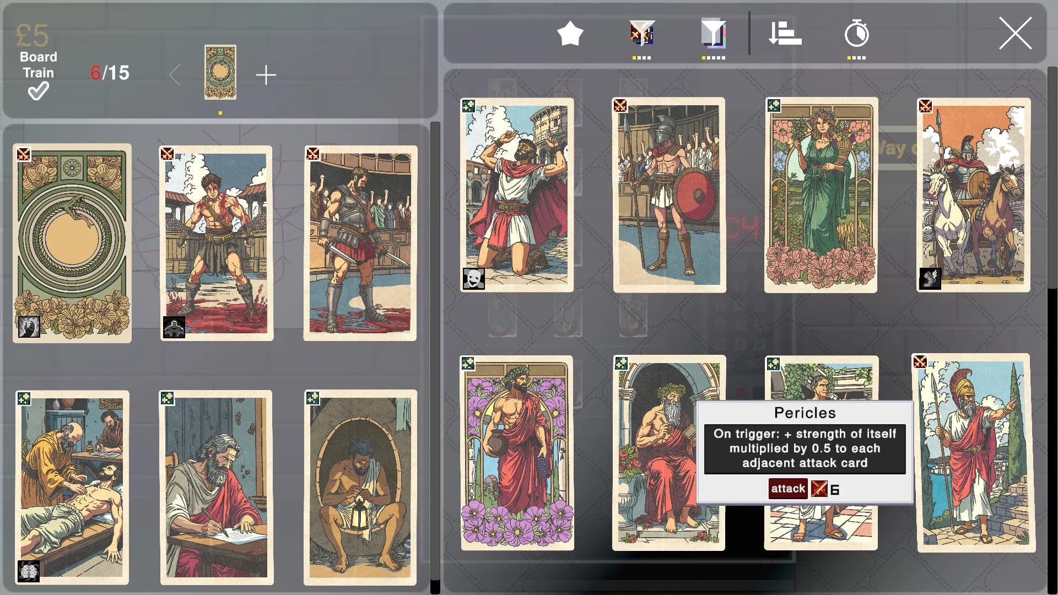Screen dimensions: 1058x595
Task: Select the surgeon operating on patient card
Action: [x=72, y=488]
